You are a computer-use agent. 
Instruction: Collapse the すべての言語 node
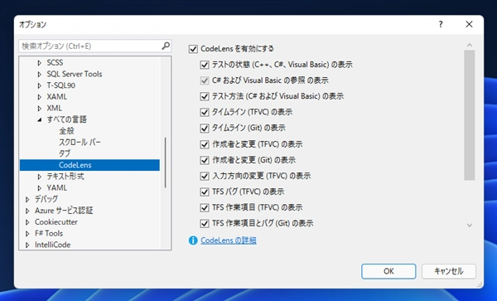tap(39, 119)
